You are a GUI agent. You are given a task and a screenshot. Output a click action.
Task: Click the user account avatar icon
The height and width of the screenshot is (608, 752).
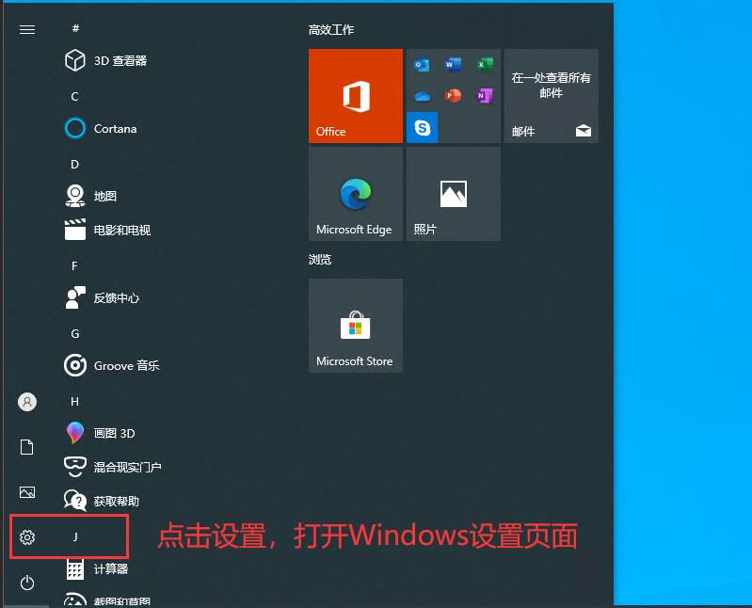coord(27,402)
